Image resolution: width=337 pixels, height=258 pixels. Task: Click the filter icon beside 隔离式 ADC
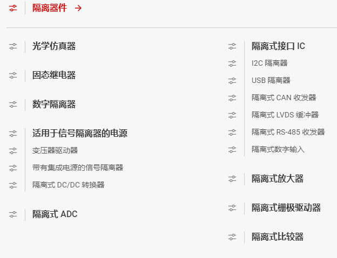click(13, 214)
